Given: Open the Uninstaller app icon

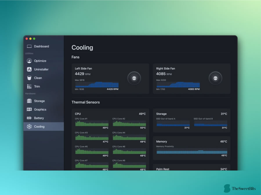Looking at the screenshot, I should click(x=29, y=69).
